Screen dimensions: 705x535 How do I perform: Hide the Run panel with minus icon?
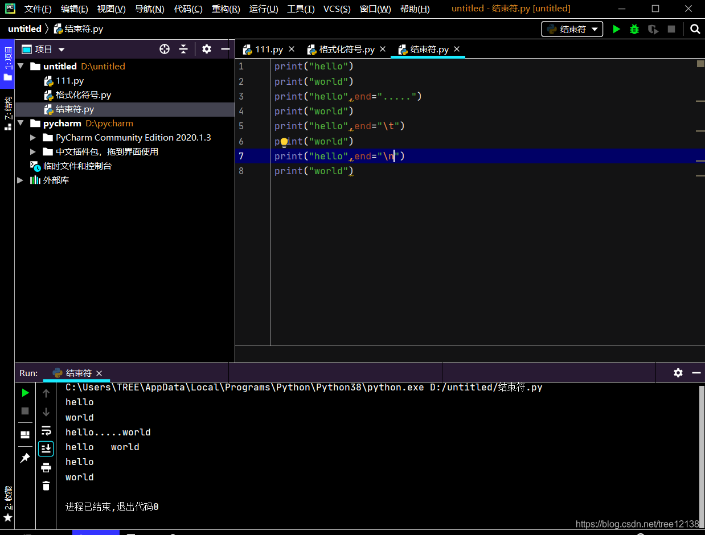click(696, 373)
